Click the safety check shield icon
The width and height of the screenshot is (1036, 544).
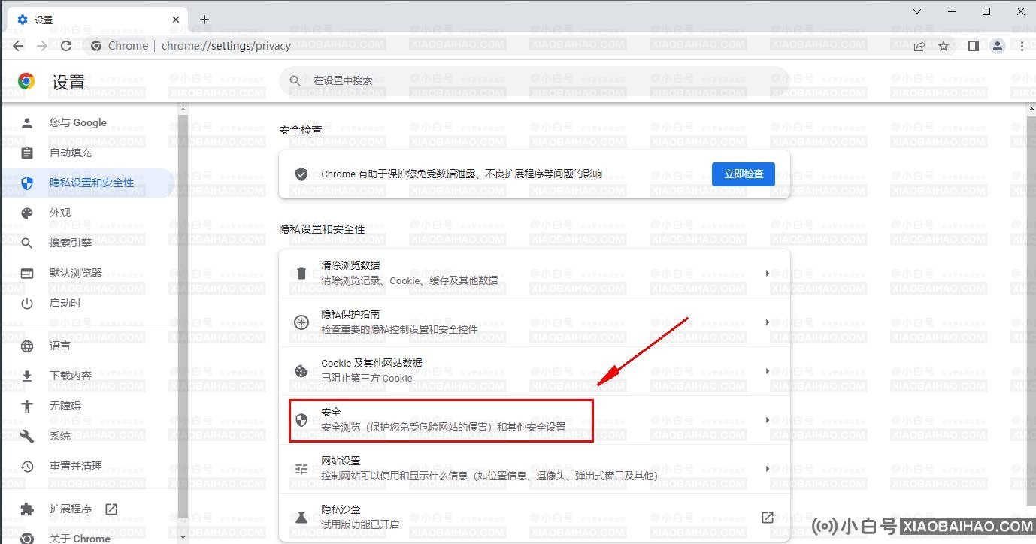coord(301,174)
